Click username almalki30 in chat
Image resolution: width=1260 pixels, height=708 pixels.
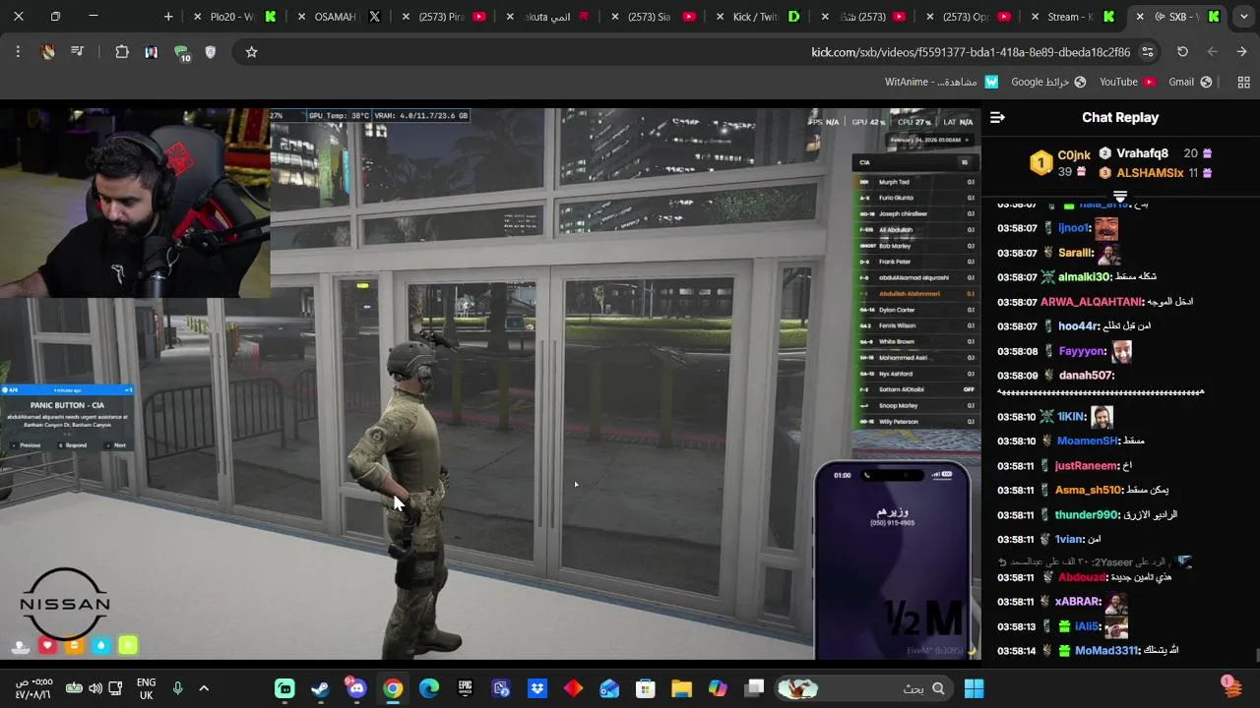[1084, 277]
